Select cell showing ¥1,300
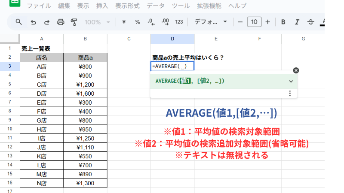This screenshot has width=344, height=193. coord(85,183)
